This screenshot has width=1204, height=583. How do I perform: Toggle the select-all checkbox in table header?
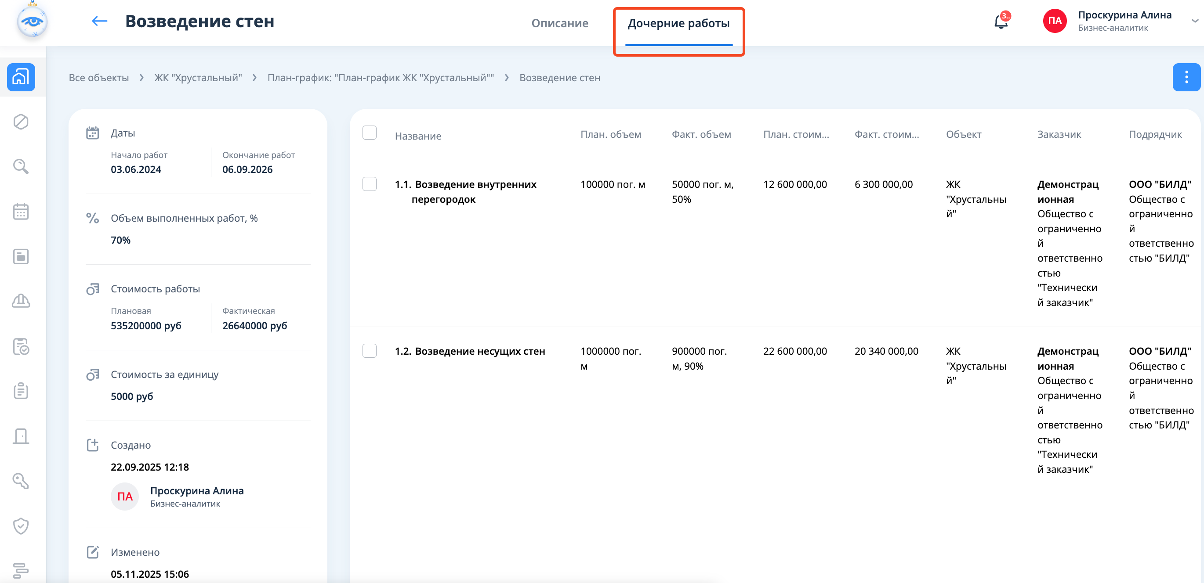click(369, 133)
